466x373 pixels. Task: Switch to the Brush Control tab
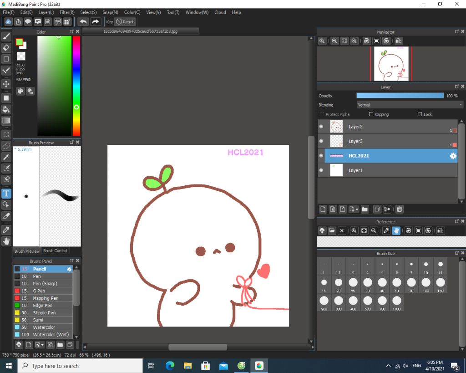point(55,251)
